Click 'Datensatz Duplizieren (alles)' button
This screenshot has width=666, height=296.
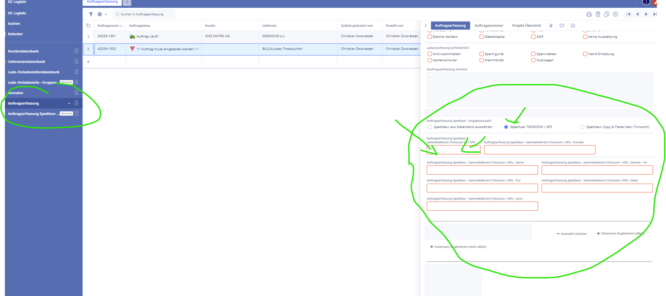(620, 233)
